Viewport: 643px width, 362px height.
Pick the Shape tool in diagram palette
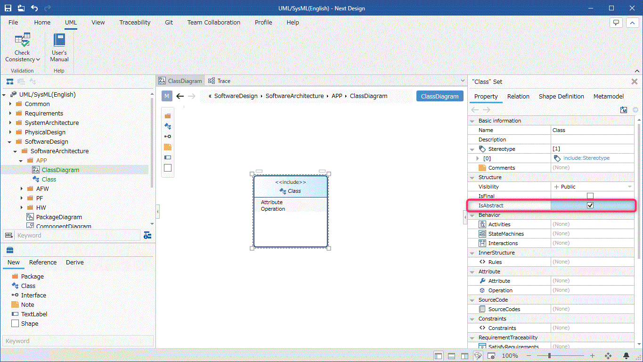tap(168, 168)
